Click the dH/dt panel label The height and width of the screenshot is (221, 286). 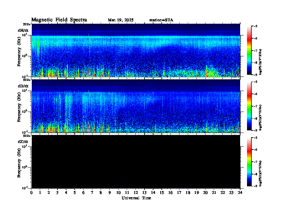[23, 30]
